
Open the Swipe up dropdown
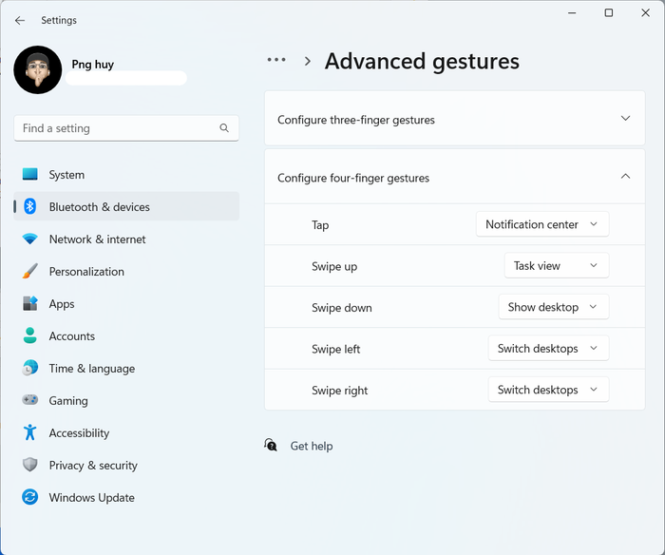click(557, 265)
